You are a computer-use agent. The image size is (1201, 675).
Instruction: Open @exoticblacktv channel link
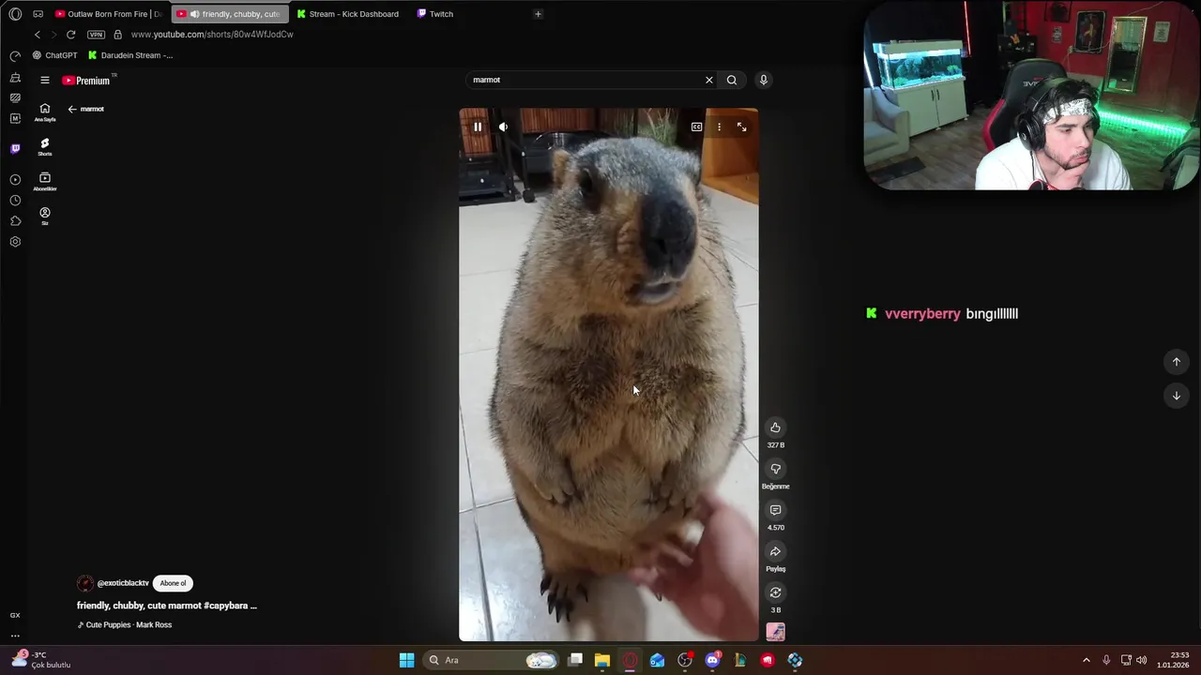123,583
